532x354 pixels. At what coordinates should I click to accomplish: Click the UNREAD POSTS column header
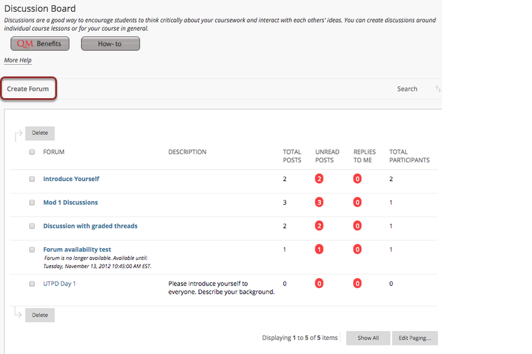(x=327, y=156)
